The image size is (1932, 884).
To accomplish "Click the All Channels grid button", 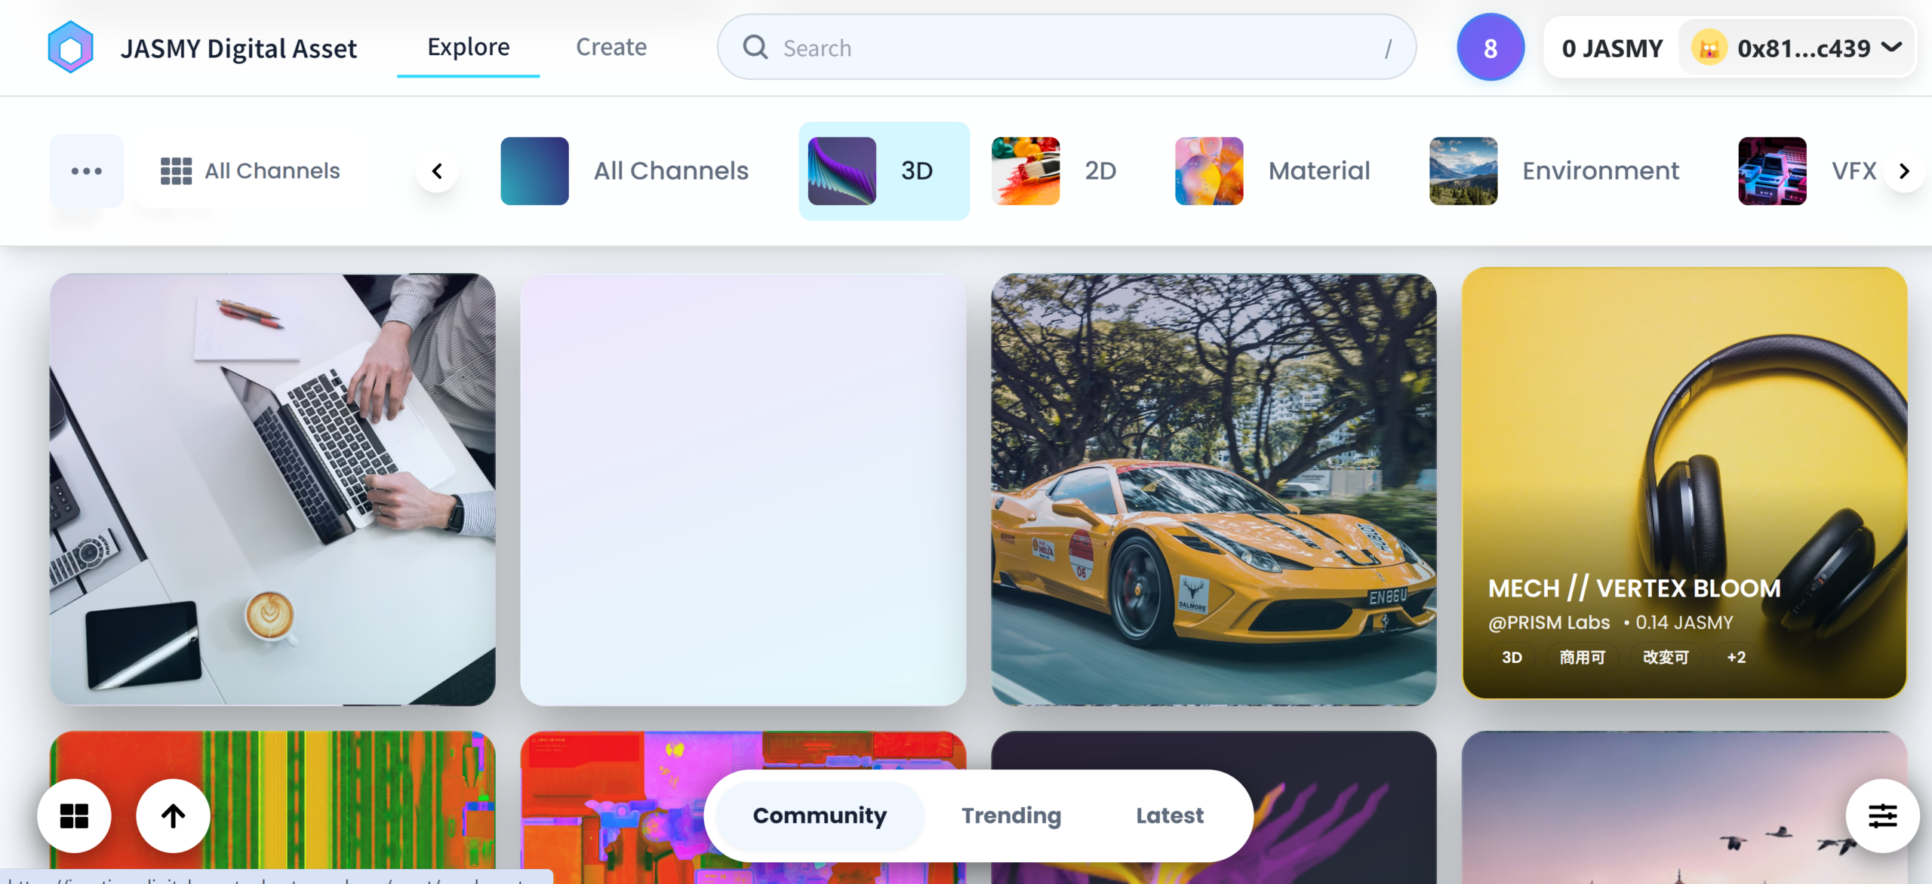I will point(251,171).
